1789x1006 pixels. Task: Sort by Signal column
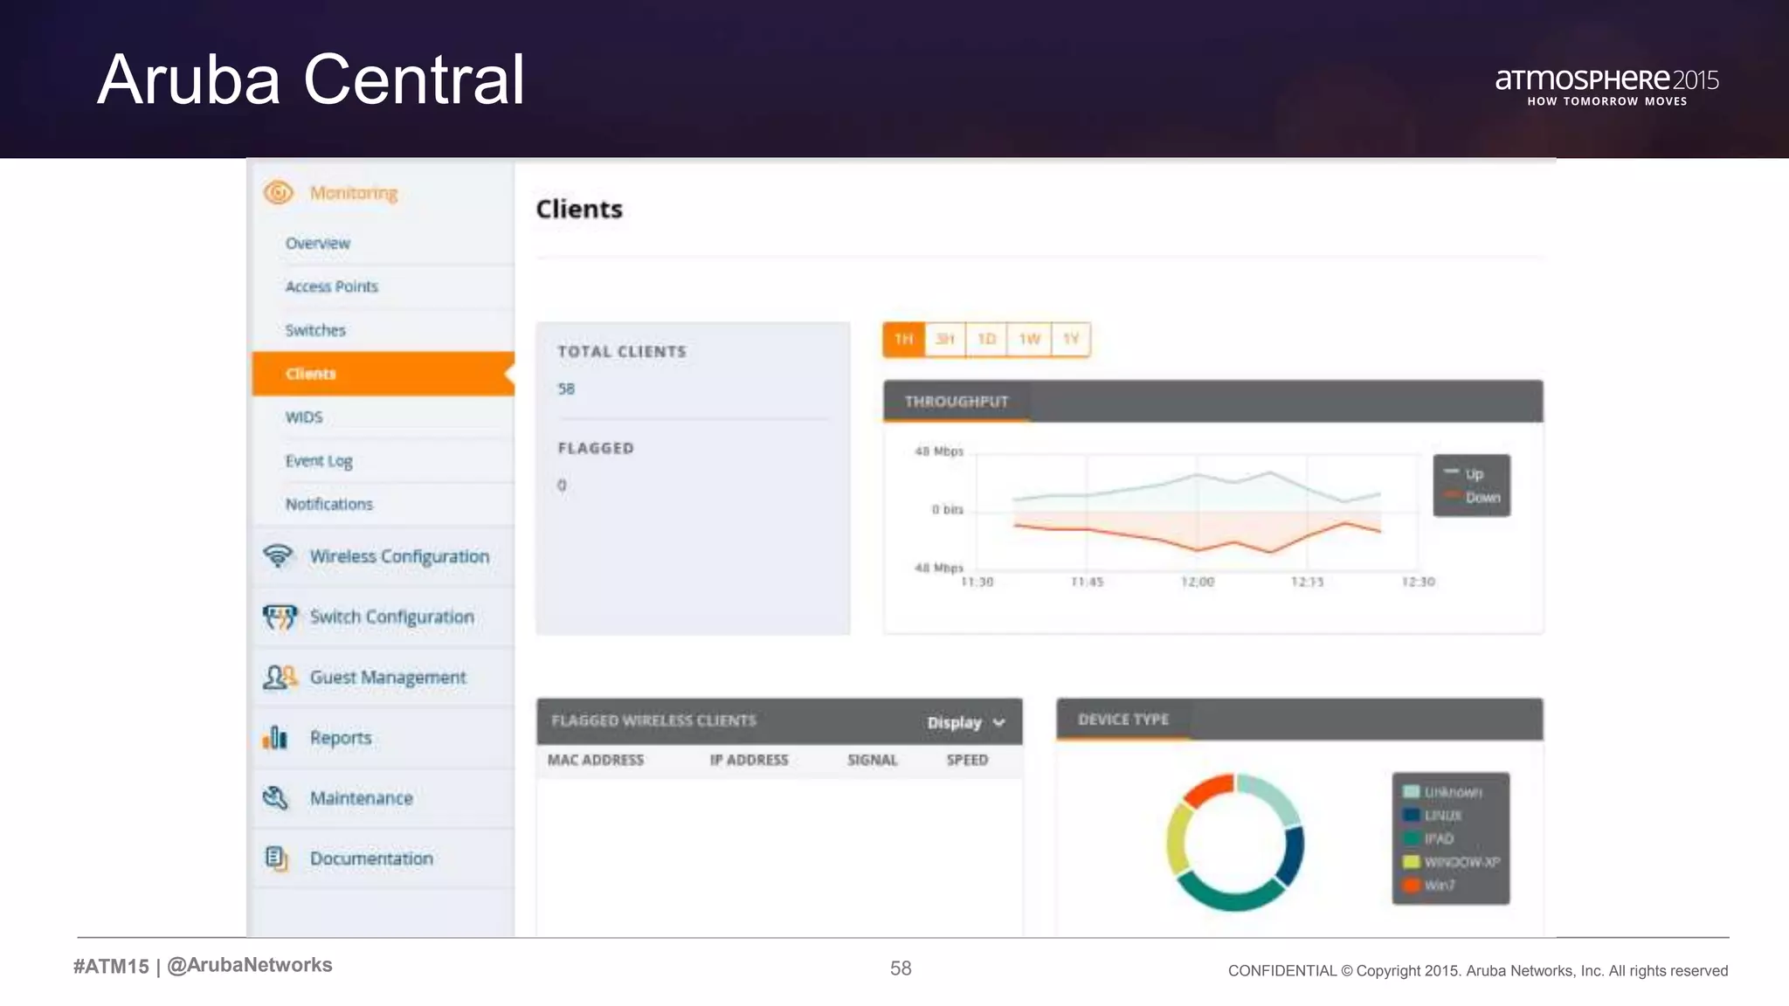(872, 760)
